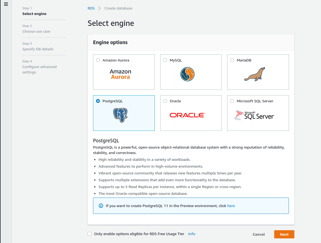Screen dimensions: 321x243
Task: Open the Info link for Free Usage Tier
Action: coord(192,234)
